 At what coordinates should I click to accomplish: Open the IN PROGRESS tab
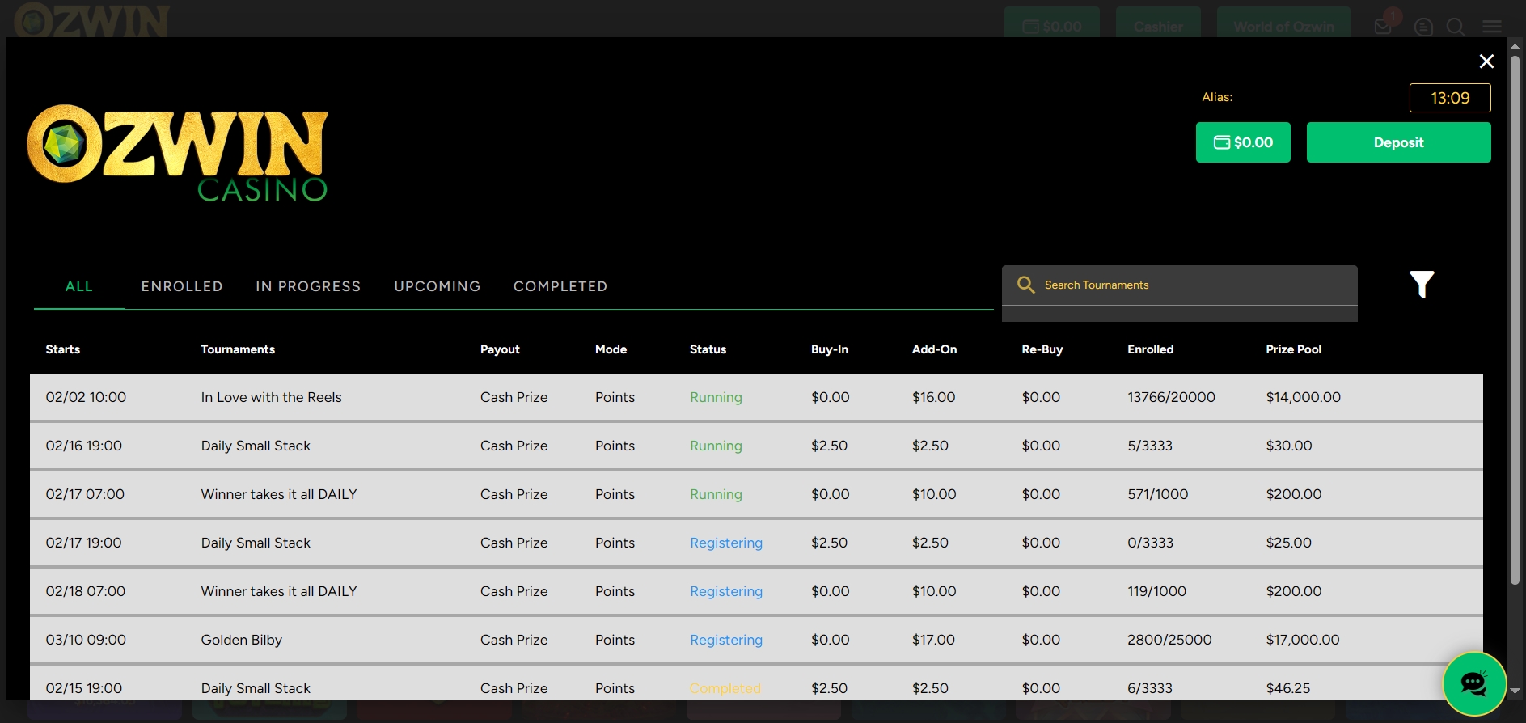pyautogui.click(x=308, y=286)
